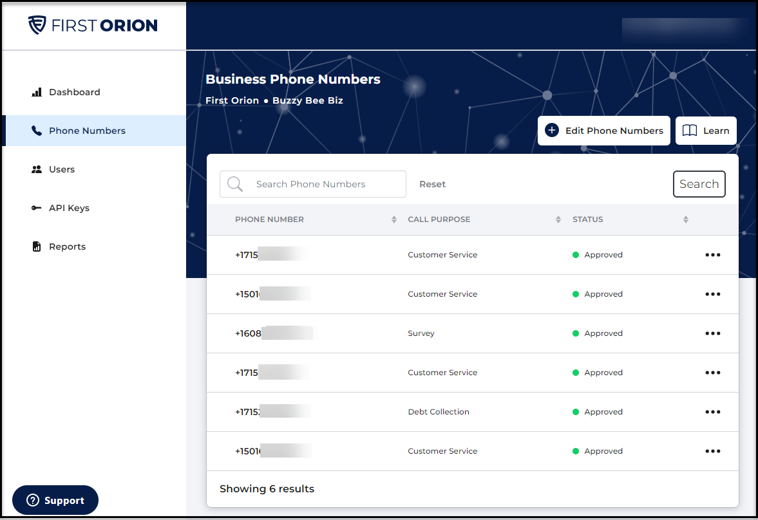Click Reset next to the search field
Image resolution: width=758 pixels, height=520 pixels.
[432, 184]
